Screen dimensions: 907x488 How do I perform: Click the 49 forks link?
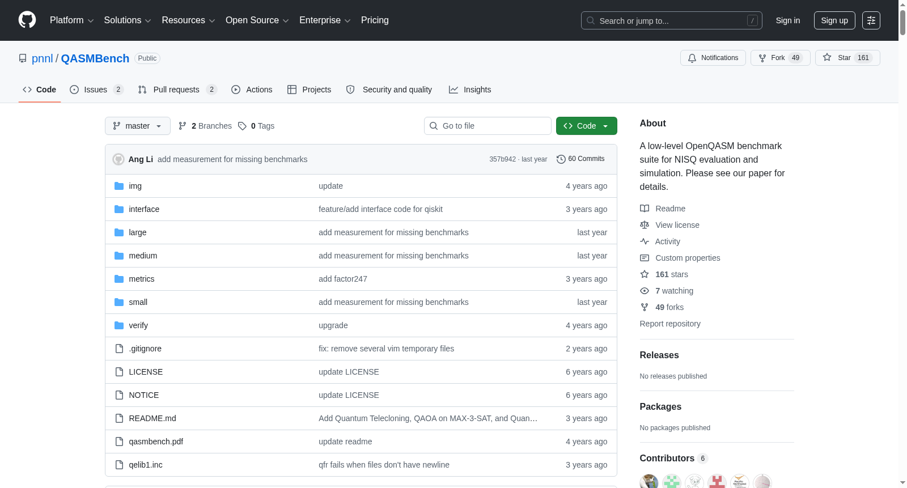669,307
